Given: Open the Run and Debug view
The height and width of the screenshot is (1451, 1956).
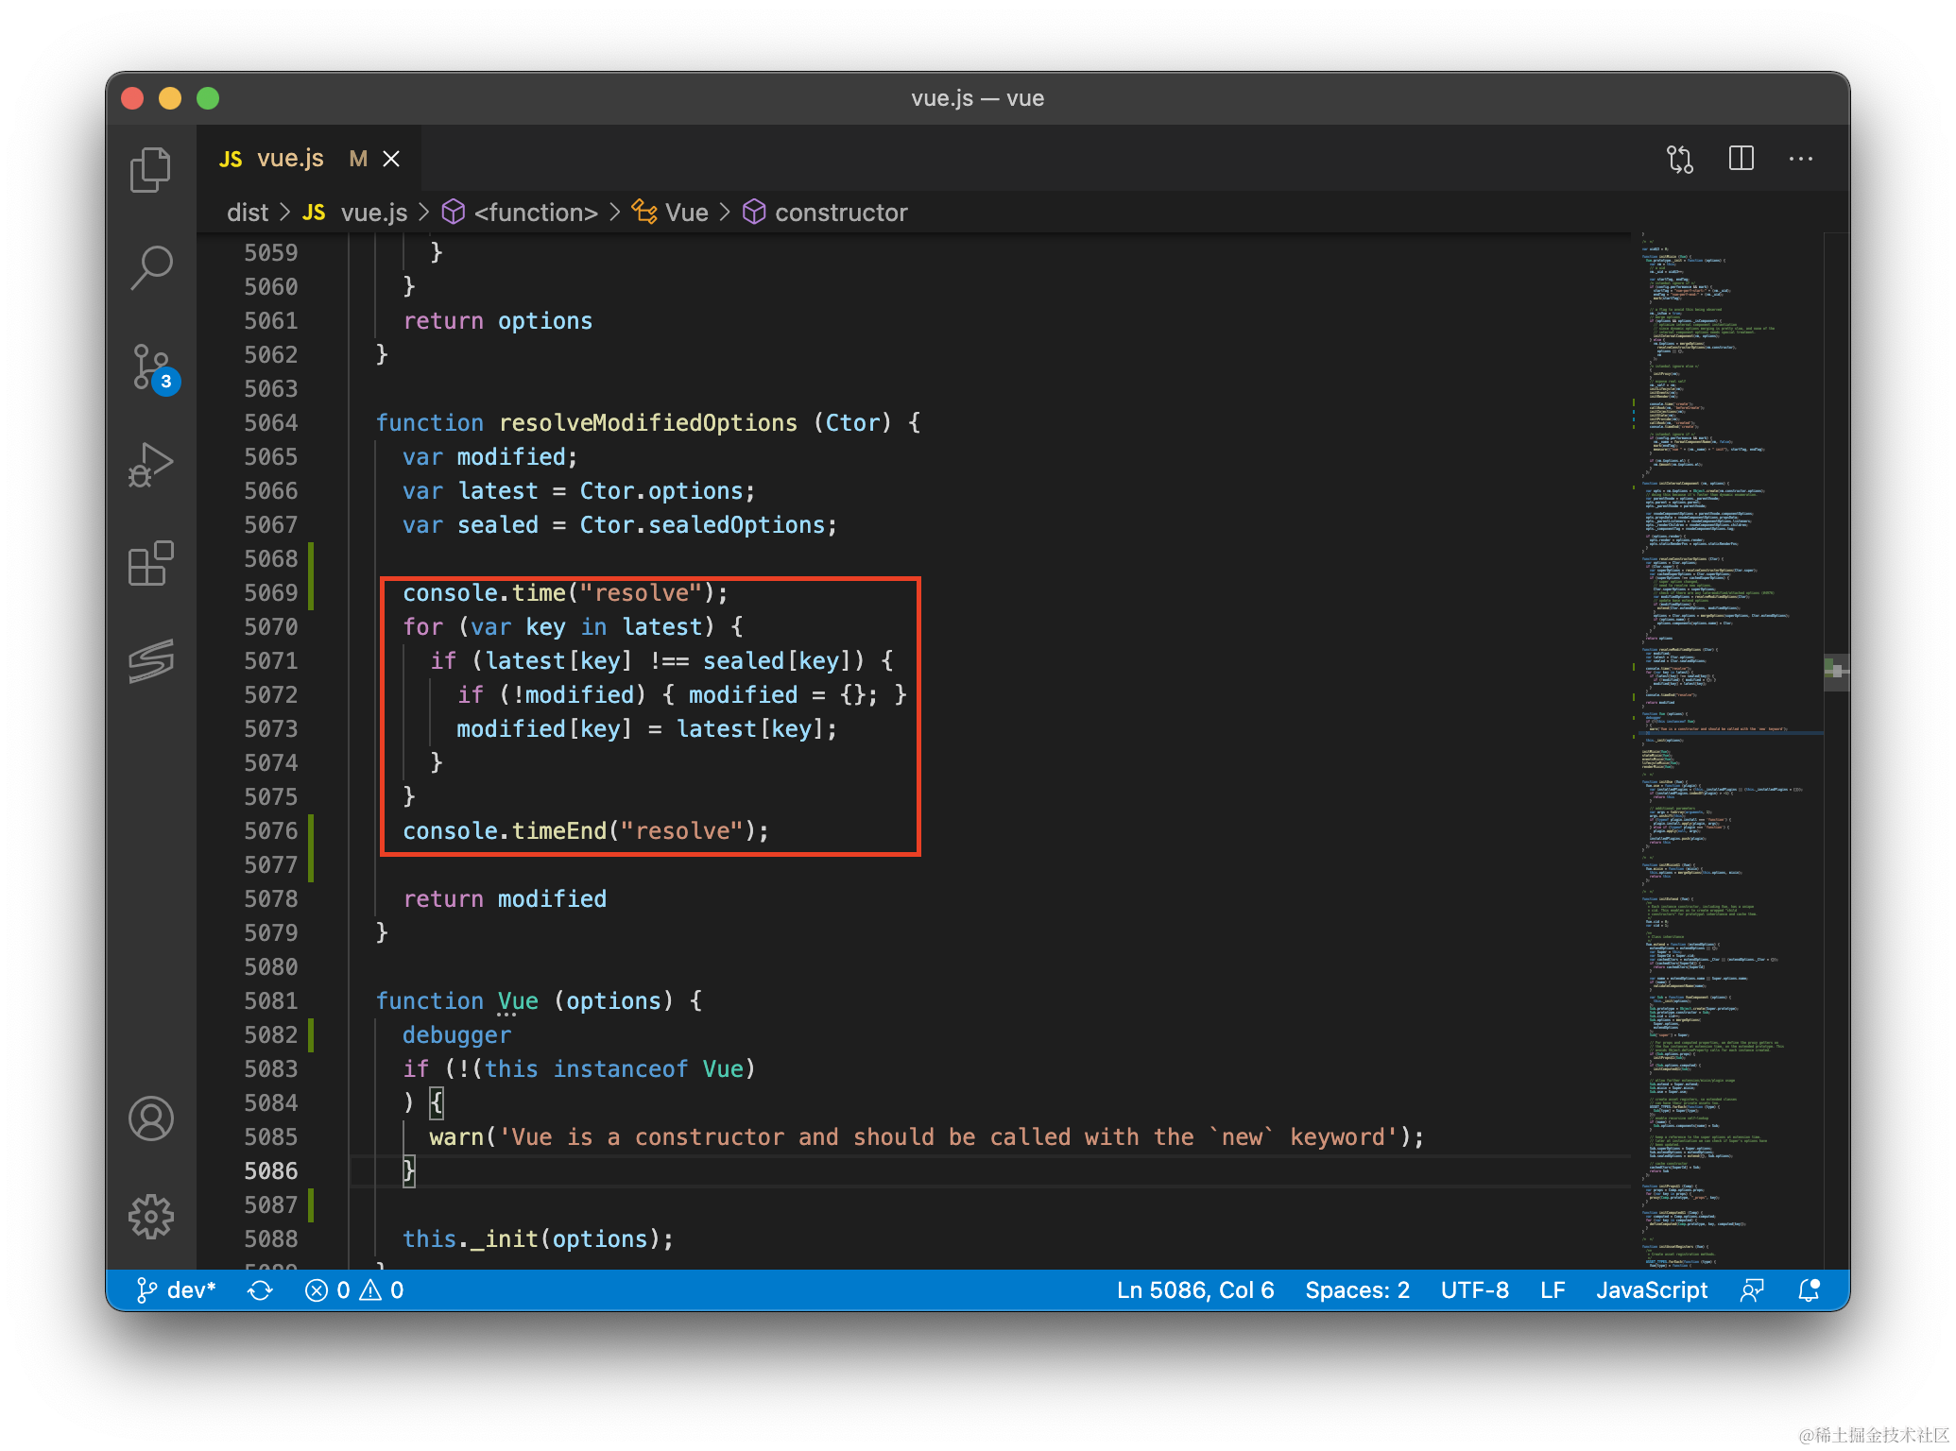Looking at the screenshot, I should pos(150,465).
